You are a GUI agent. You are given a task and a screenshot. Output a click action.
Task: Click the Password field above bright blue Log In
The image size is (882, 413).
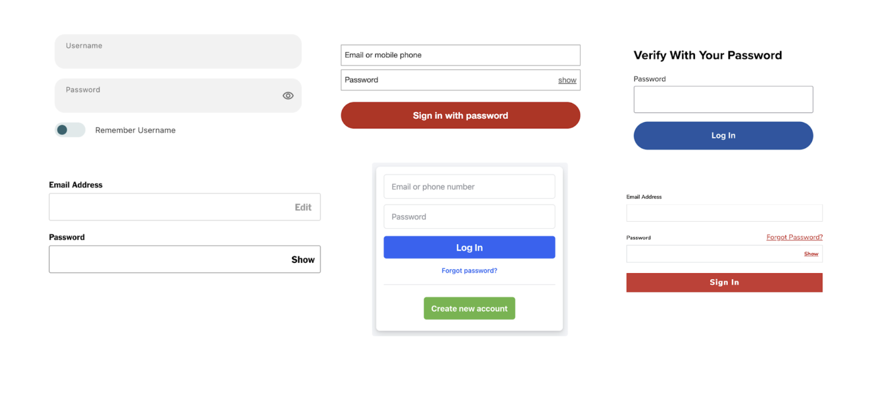(469, 217)
